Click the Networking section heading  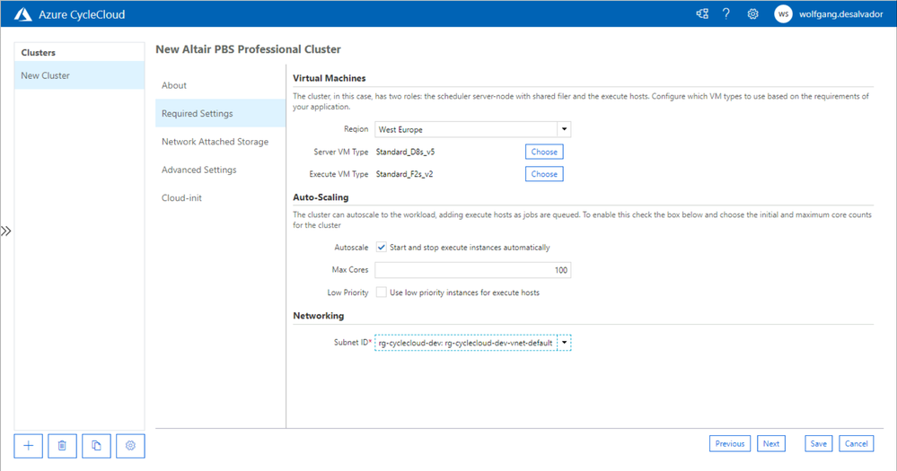(319, 316)
